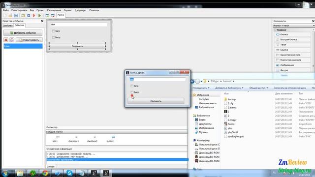Select Сохранить button in form designer

77,46
